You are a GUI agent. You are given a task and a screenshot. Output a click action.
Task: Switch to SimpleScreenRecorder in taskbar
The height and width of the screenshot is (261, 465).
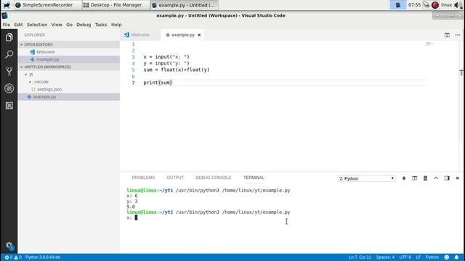coord(47,5)
